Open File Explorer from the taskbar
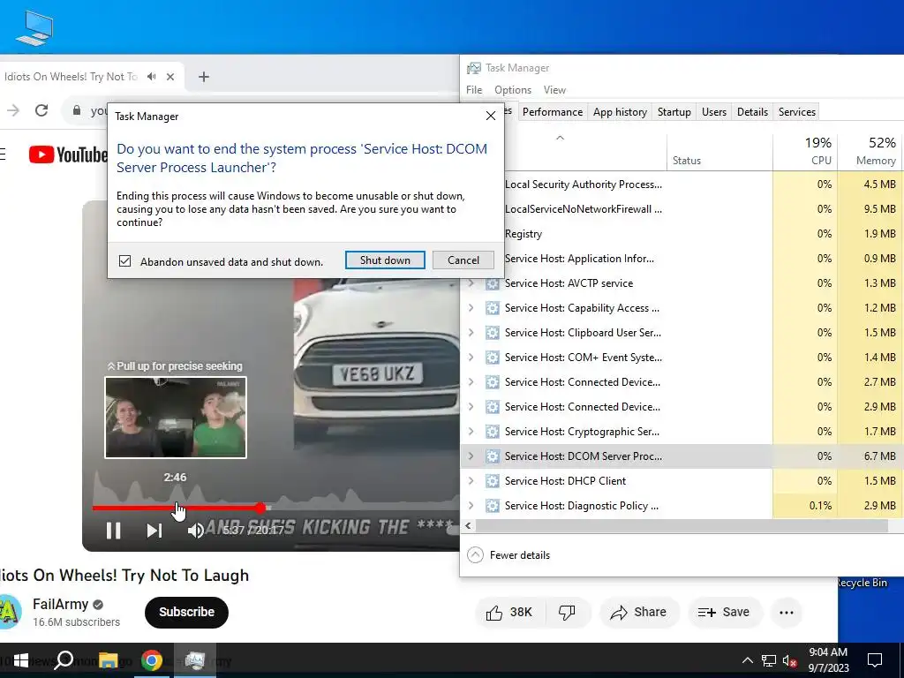This screenshot has height=678, width=904. pos(108,660)
